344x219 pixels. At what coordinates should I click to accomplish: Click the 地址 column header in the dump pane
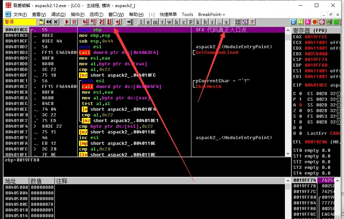point(16,181)
